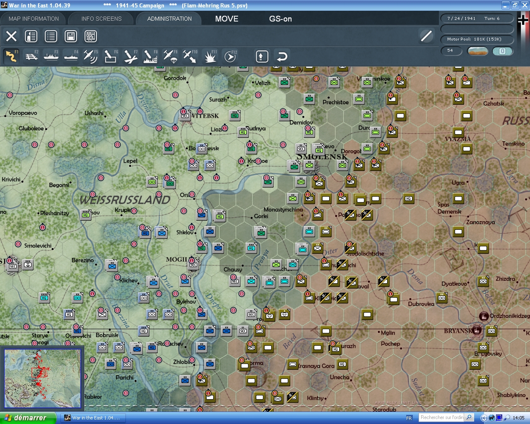Click the date and Turn 6 display

pyautogui.click(x=477, y=18)
